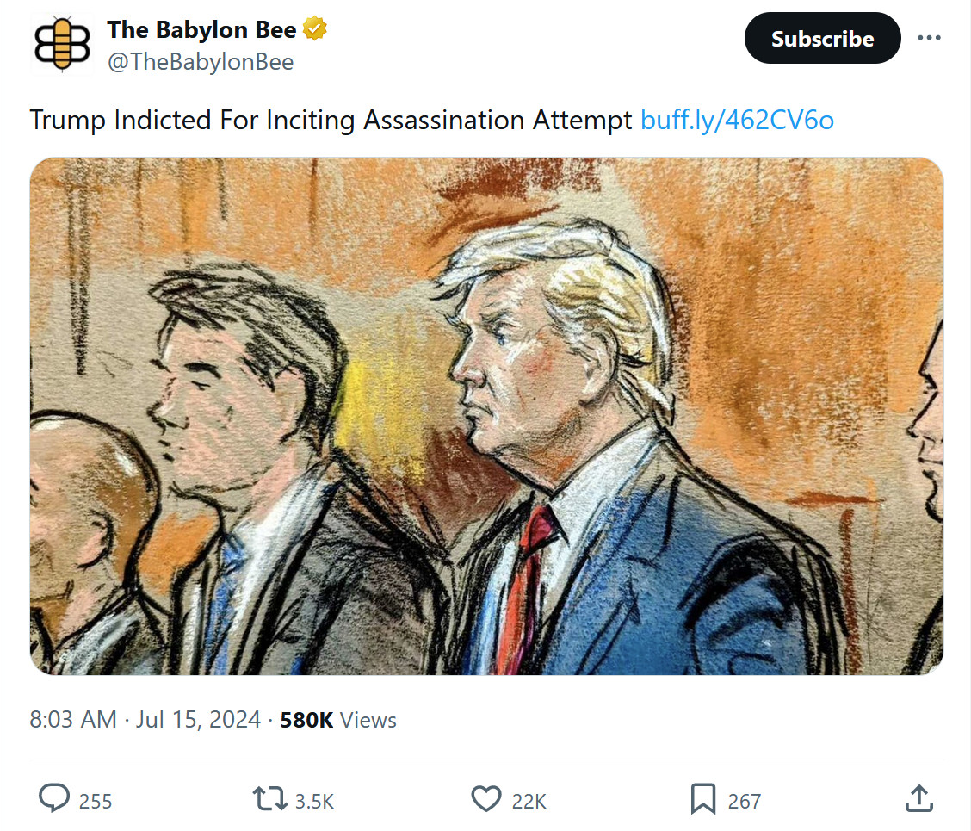This screenshot has width=971, height=831.
Task: Click the 3.5K reposts count
Action: [x=314, y=801]
